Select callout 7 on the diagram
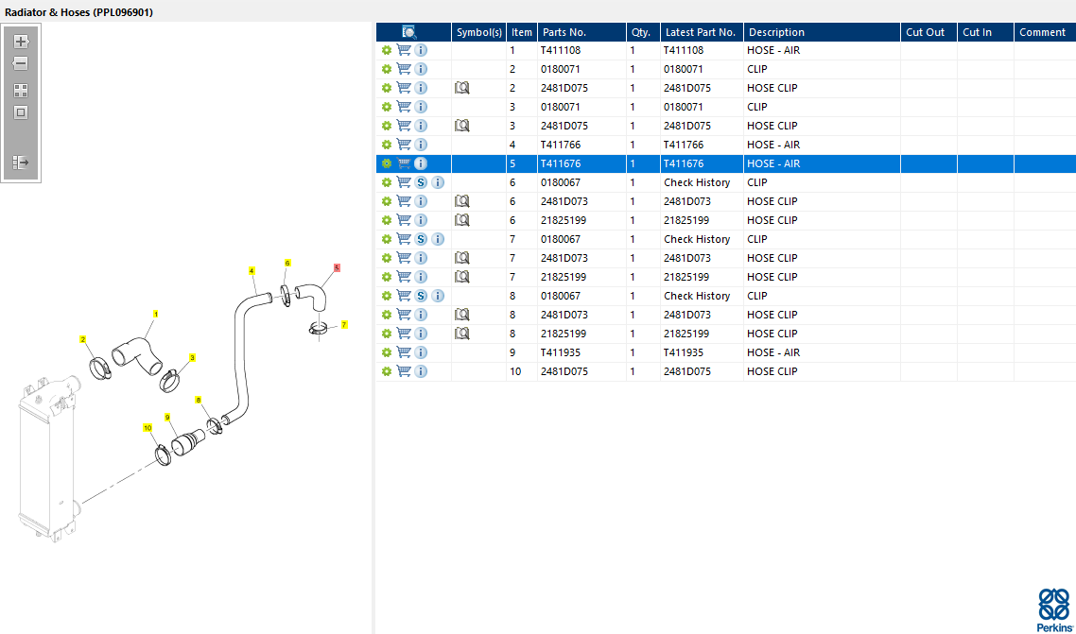 tap(344, 325)
